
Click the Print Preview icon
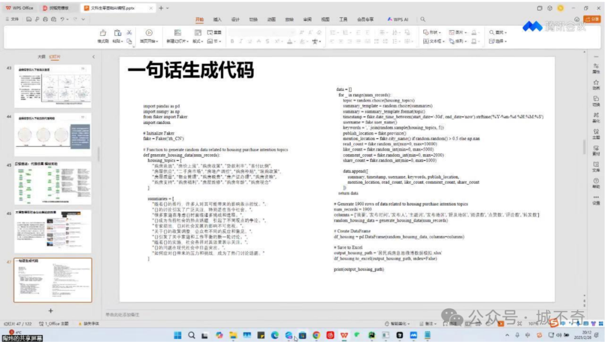[x=54, y=19]
